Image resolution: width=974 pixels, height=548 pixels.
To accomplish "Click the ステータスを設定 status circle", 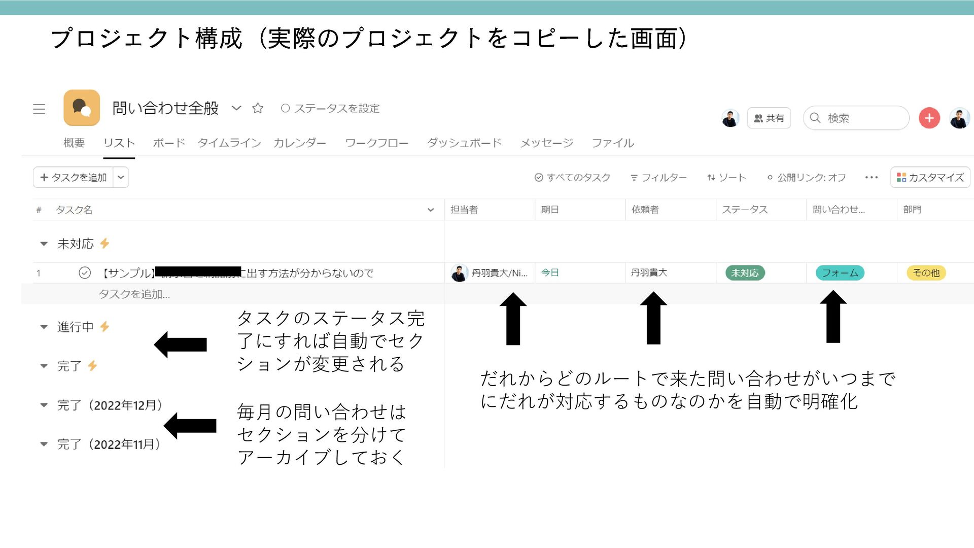I will pos(286,109).
